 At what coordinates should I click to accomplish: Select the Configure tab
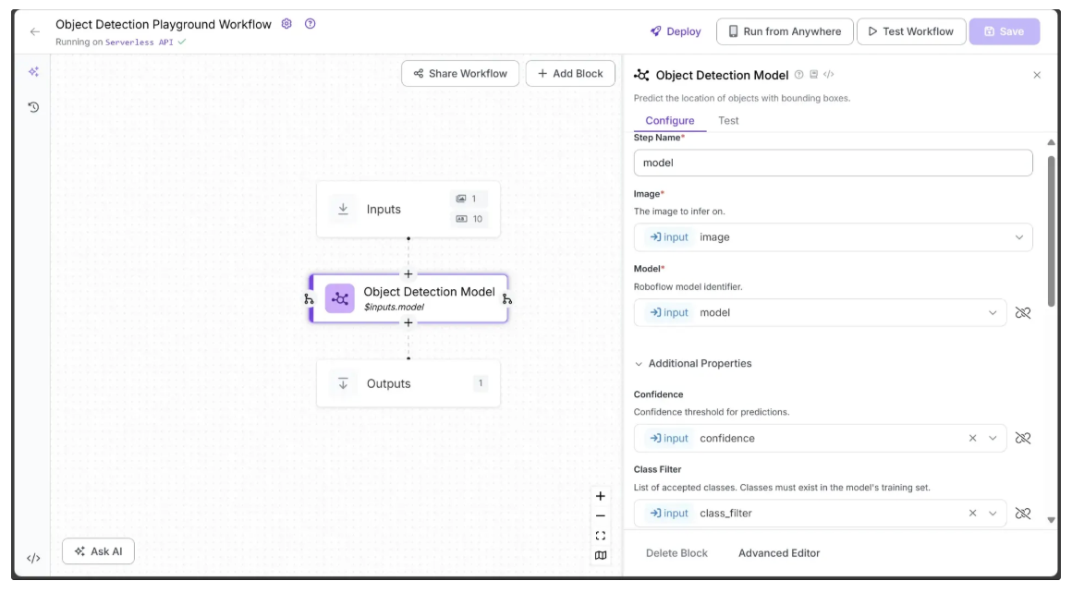pyautogui.click(x=669, y=121)
